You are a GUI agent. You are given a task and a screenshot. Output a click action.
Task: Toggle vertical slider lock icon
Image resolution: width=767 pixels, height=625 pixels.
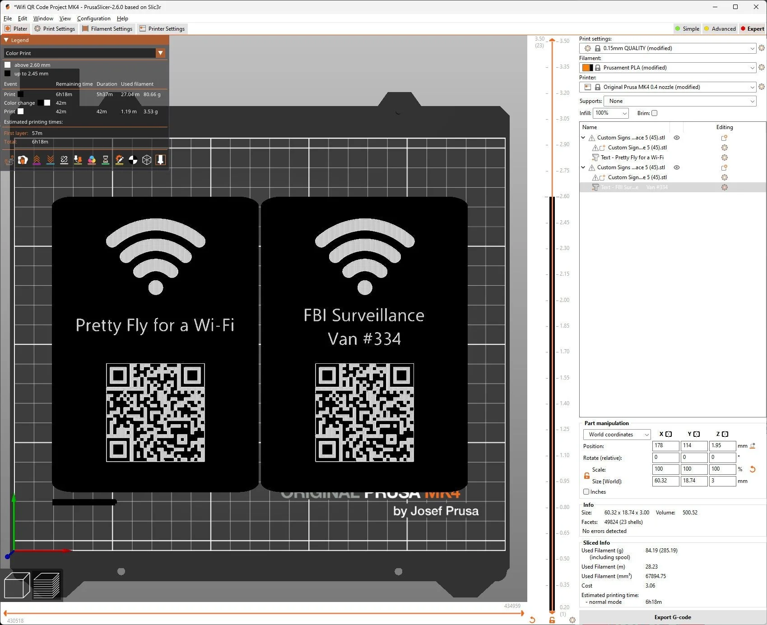pyautogui.click(x=552, y=620)
